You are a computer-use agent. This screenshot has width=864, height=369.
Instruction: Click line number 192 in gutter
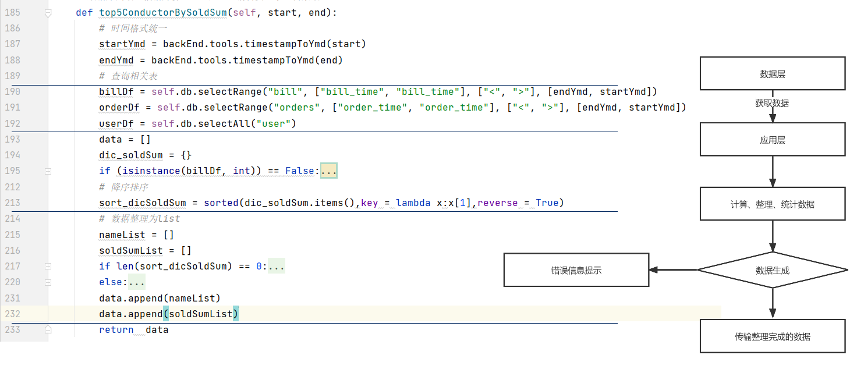pyautogui.click(x=12, y=123)
